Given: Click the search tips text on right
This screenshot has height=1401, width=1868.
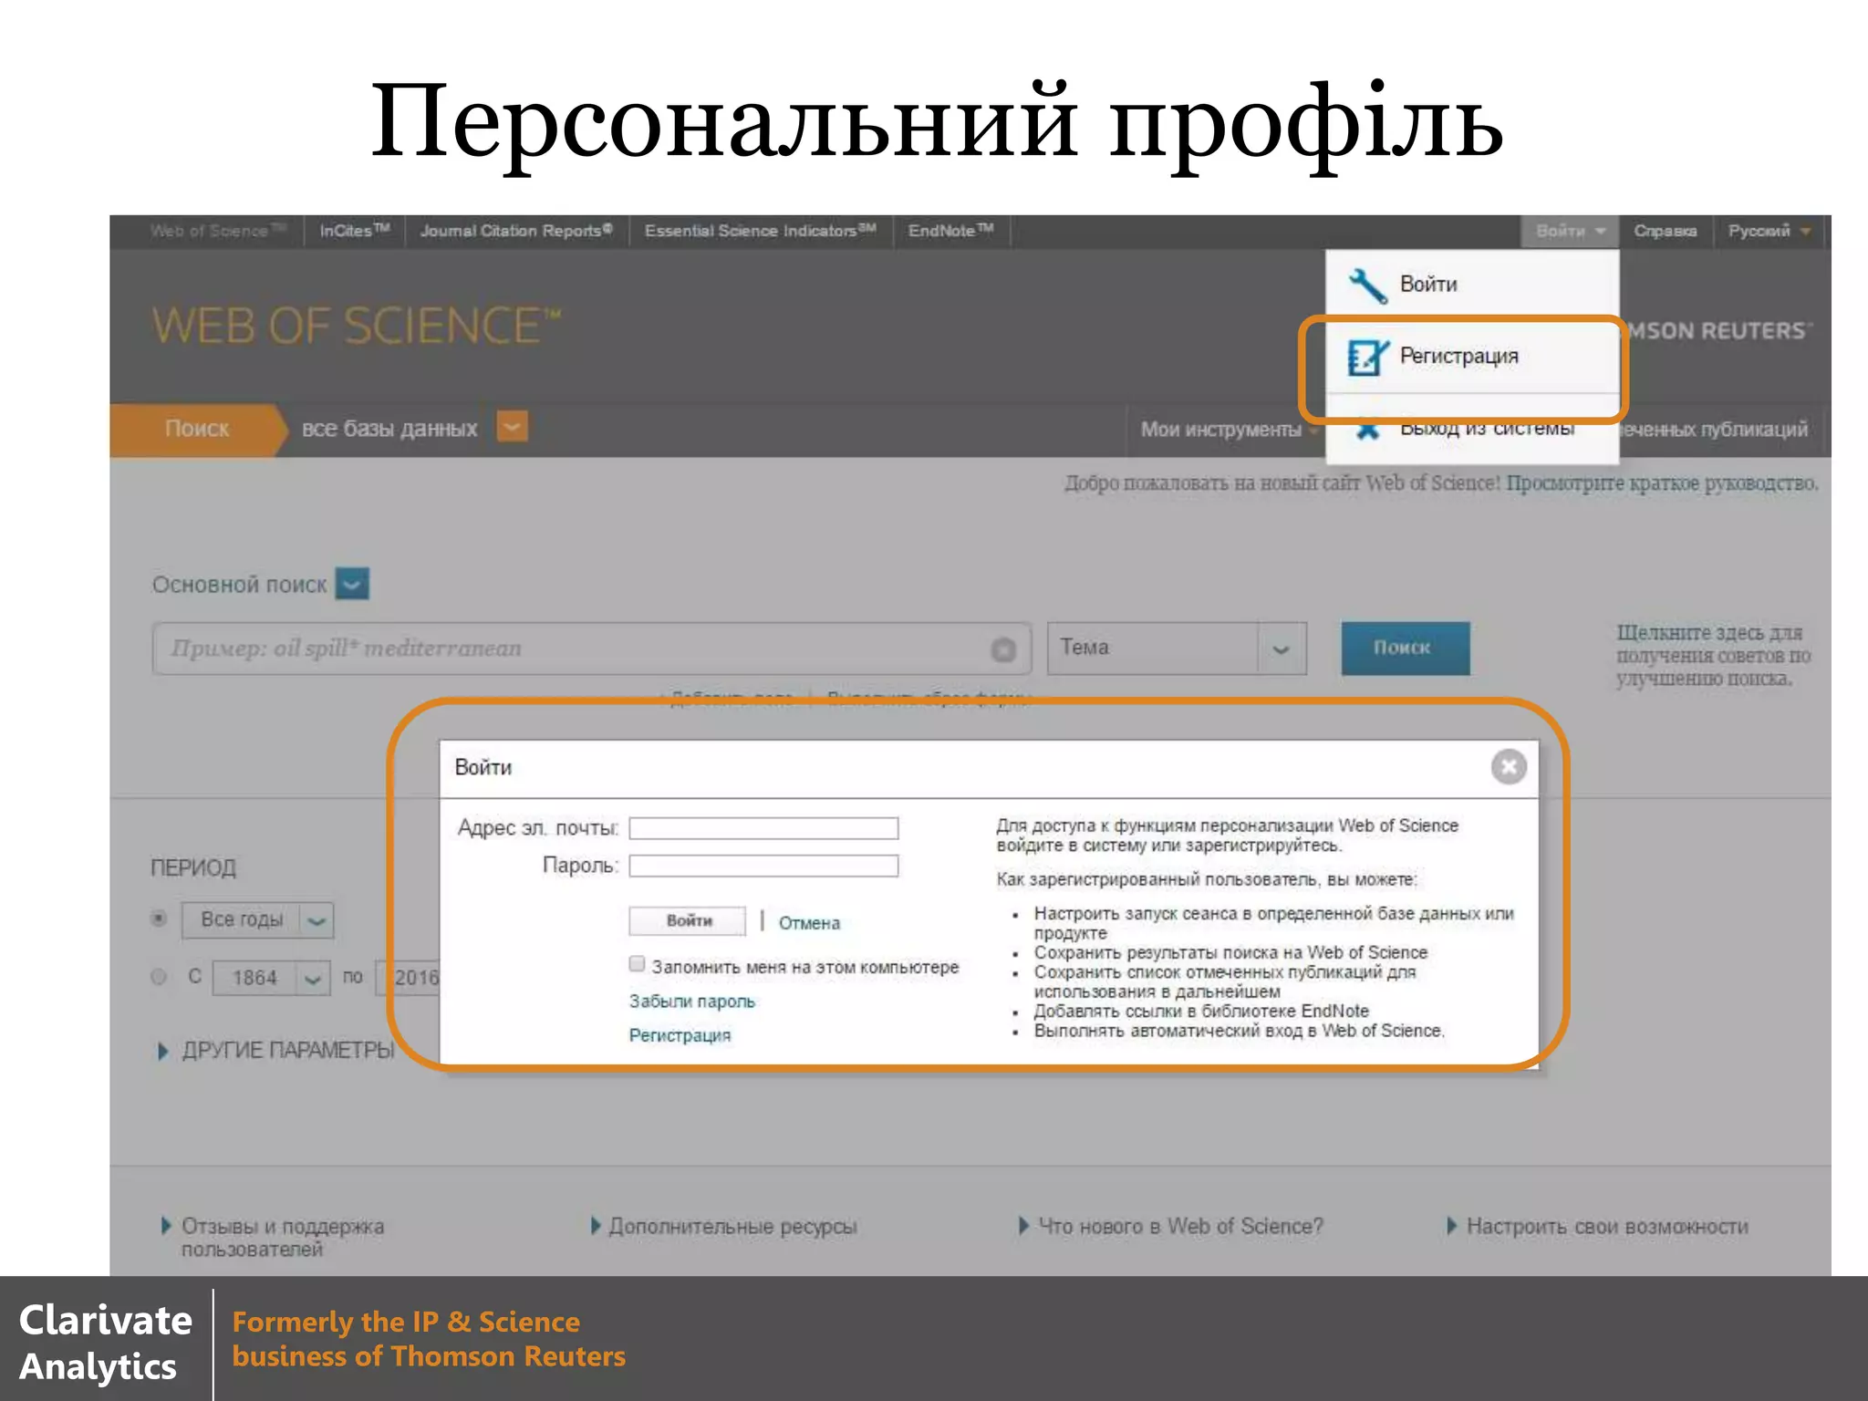Looking at the screenshot, I should pyautogui.click(x=1712, y=655).
